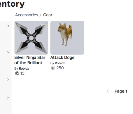Image resolution: width=133 pixels, height=114 pixels.
Task: Click the Page 1 indicator
Action: [x=121, y=91]
